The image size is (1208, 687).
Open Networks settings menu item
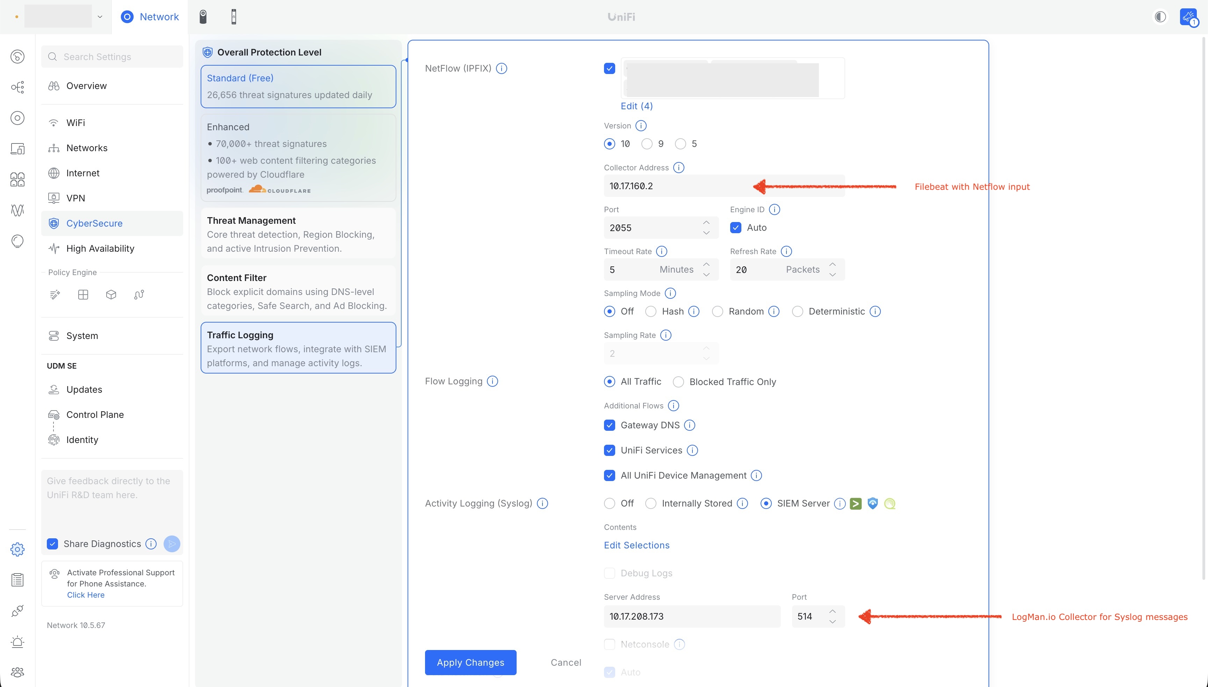coord(112,148)
